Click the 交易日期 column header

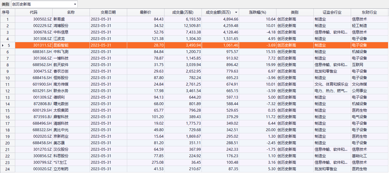108,12
